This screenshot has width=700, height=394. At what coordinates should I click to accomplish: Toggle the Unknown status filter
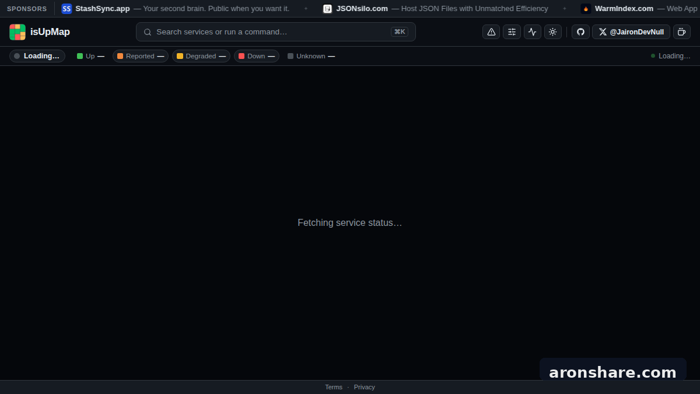click(311, 56)
